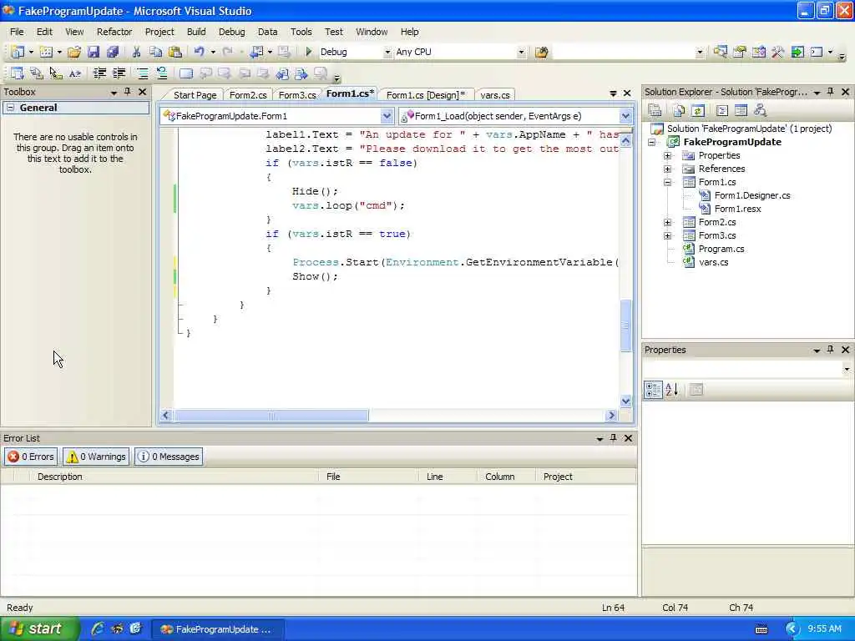Screen dimensions: 855x641
Task: Undo the last action with the undo arrow
Action: (199, 52)
